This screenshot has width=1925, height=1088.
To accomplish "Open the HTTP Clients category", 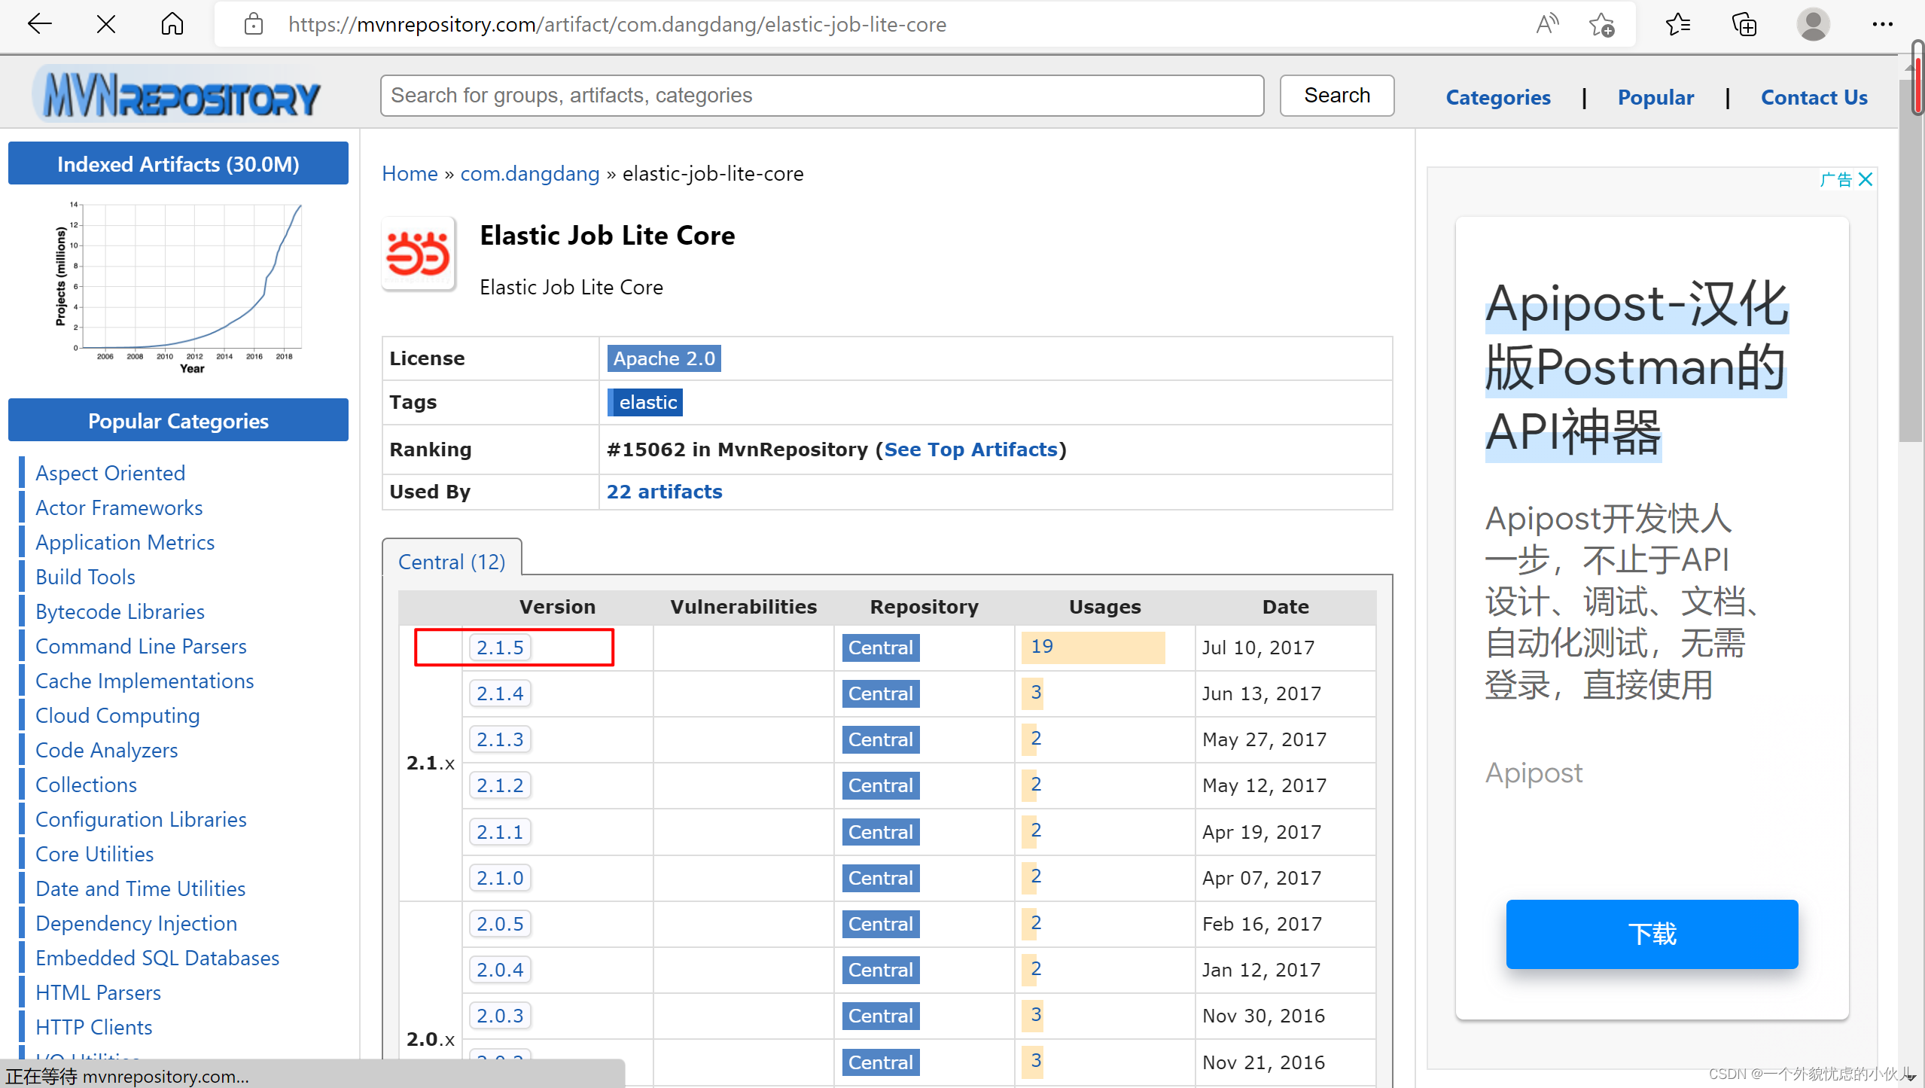I will (x=93, y=1027).
